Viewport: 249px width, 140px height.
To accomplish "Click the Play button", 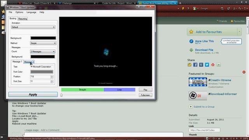I will point(146,90).
